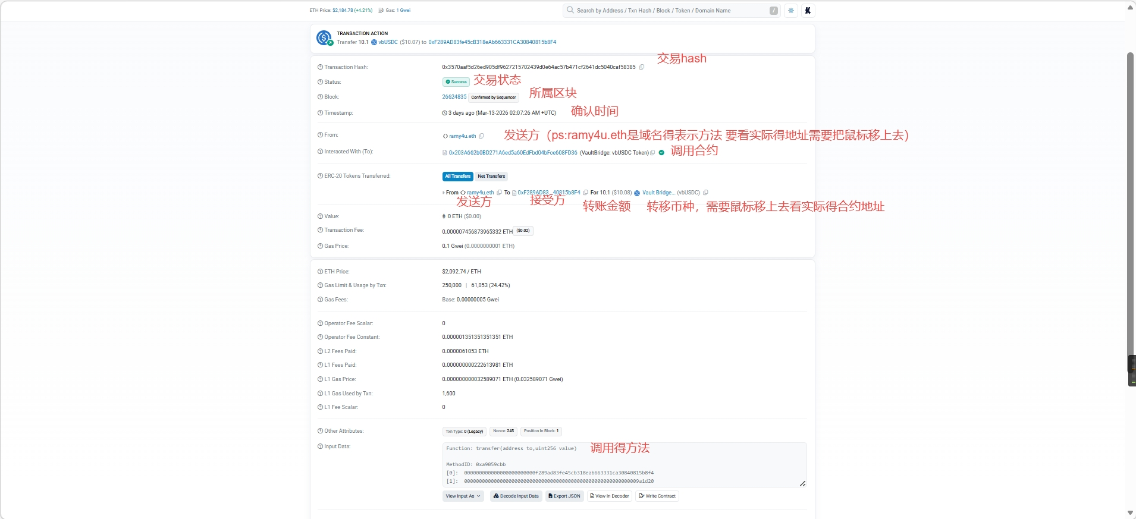Click the ($0.02) fee badge
Screen dimensions: 1136x519
(523, 231)
